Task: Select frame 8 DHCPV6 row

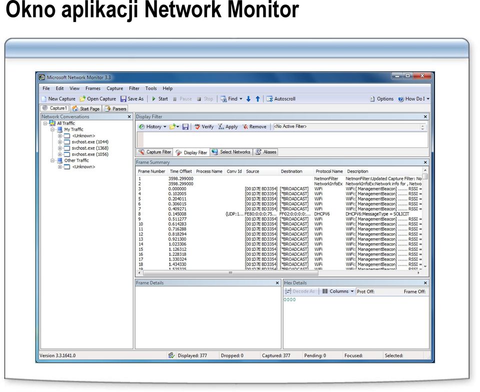Action: (x=279, y=214)
